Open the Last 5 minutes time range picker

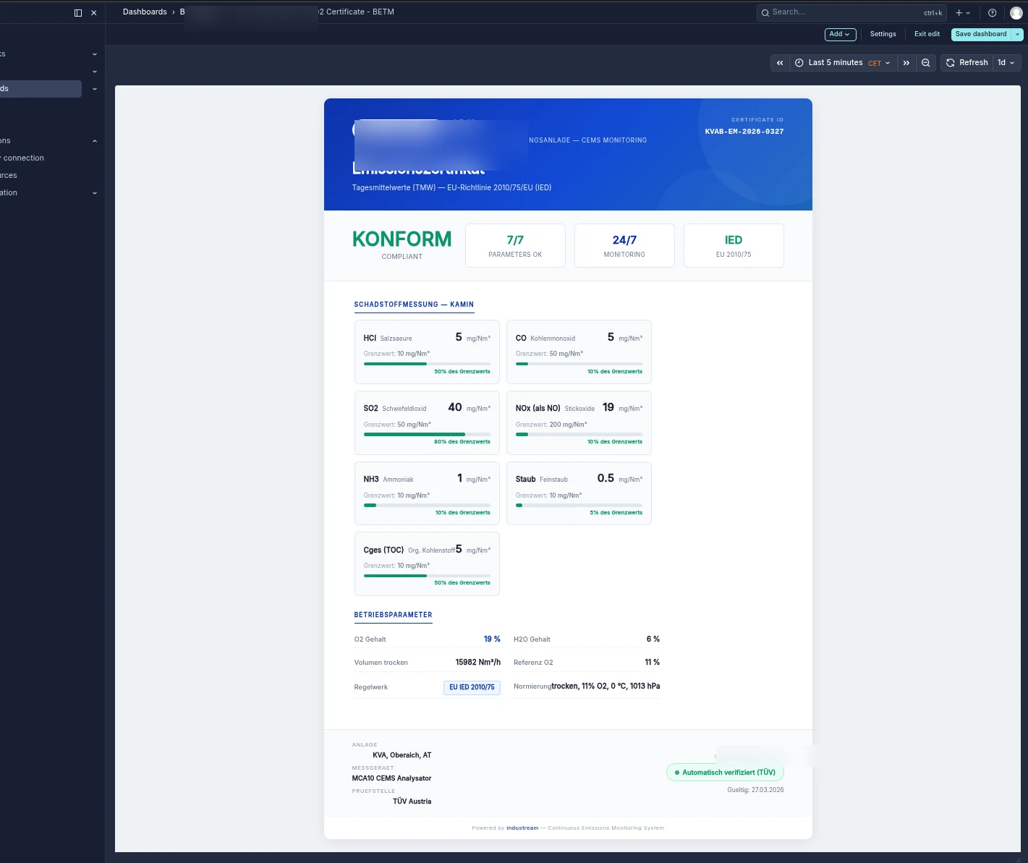point(835,62)
